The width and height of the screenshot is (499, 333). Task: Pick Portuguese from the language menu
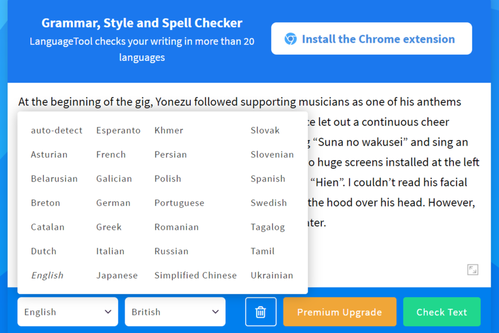(x=179, y=203)
